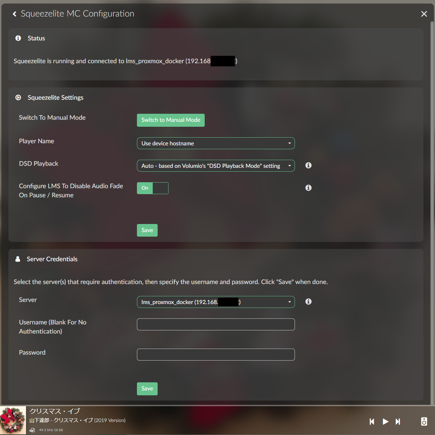Click the 'Squeezelite Settings' section heading
The width and height of the screenshot is (435, 435).
[x=55, y=98]
